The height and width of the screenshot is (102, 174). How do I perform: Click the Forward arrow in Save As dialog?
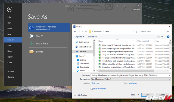point(79,31)
